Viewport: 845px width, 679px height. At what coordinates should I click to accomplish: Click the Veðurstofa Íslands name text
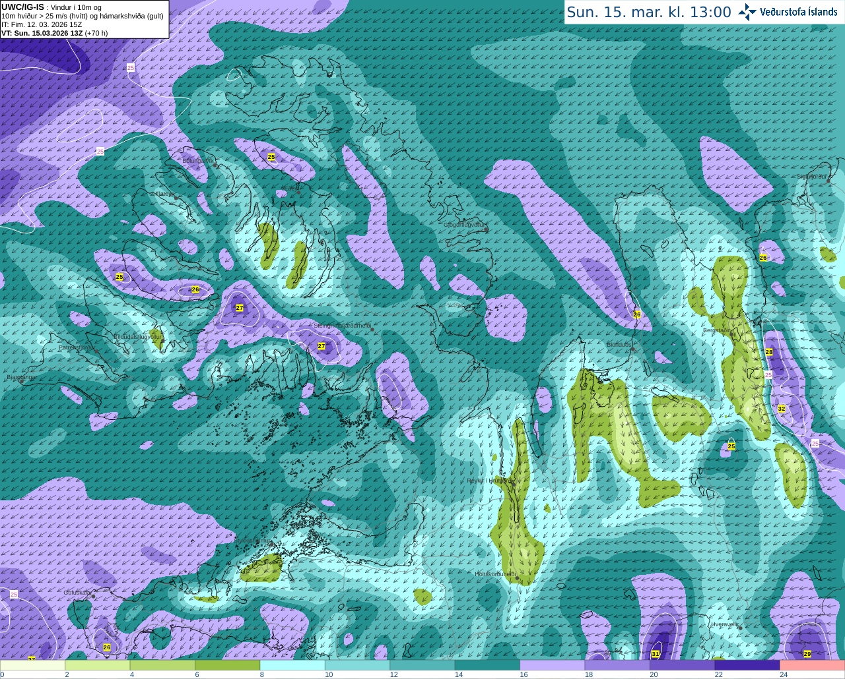(799, 12)
